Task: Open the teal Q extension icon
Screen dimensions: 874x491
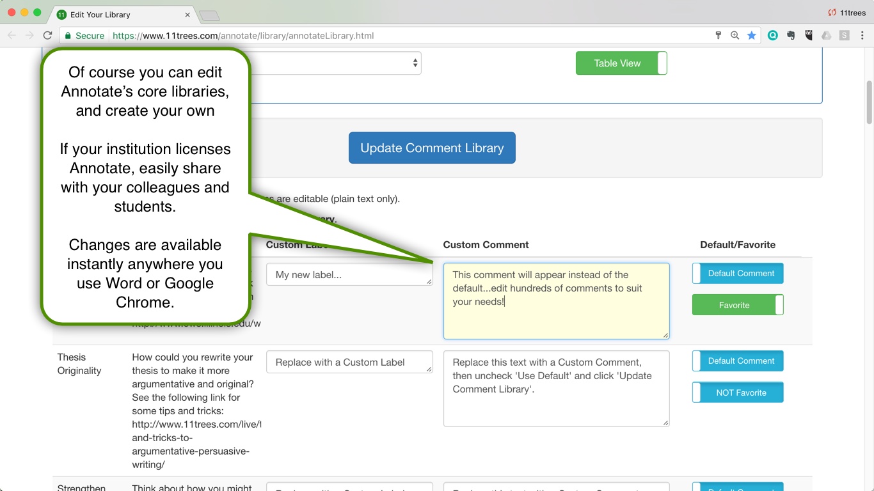Action: coord(773,36)
